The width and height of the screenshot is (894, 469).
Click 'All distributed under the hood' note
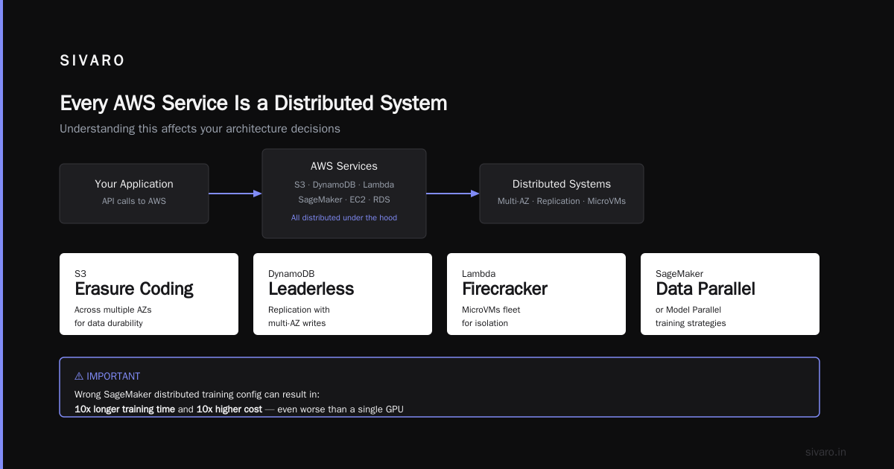[x=344, y=217]
